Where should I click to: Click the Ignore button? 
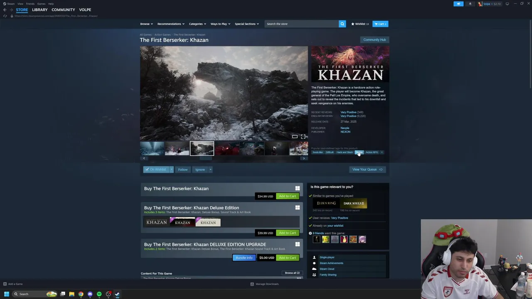tap(200, 169)
